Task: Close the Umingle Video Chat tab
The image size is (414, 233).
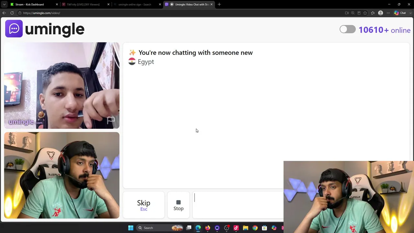Action: click(x=212, y=5)
